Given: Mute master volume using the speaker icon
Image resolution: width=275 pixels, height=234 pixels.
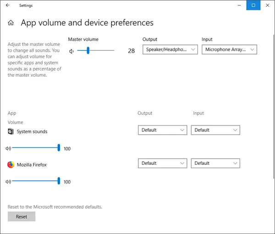Looking at the screenshot, I should pos(71,51).
